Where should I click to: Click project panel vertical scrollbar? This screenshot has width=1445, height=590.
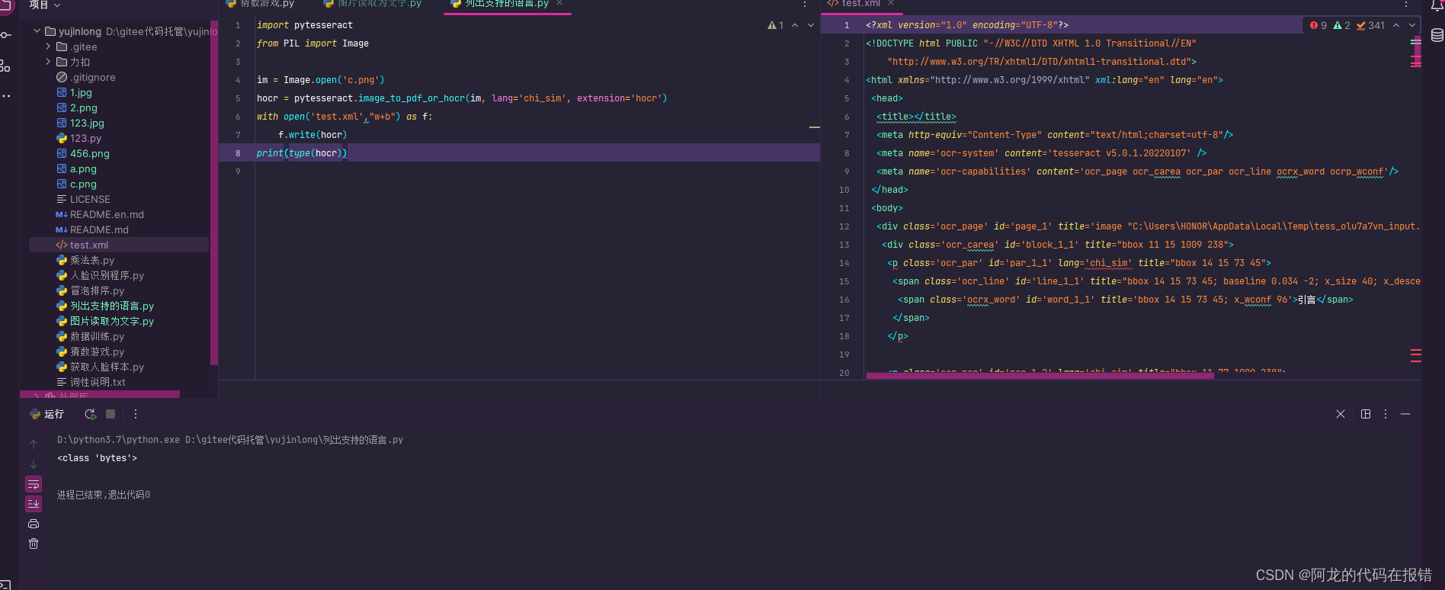click(214, 193)
